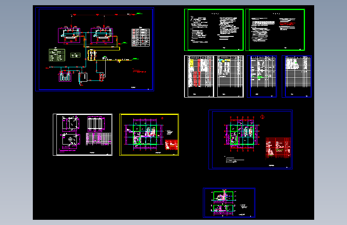The image size is (347, 225).
Task: Select the white-bordered table sheet with yellow and red cells
Action: (x=199, y=76)
